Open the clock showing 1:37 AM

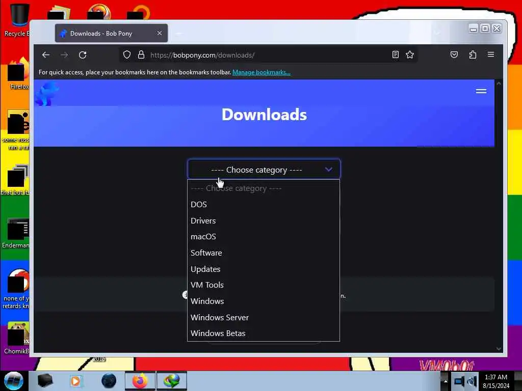(x=496, y=381)
